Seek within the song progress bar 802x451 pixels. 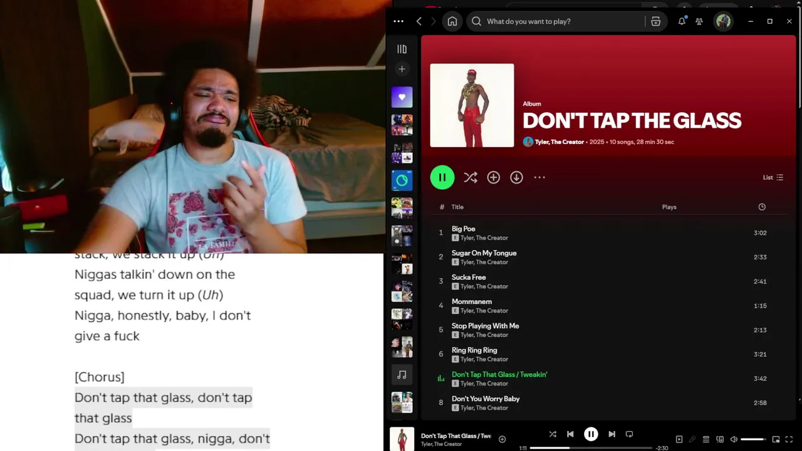coord(591,448)
